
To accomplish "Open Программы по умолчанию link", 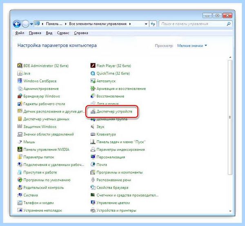I will coord(47,180).
